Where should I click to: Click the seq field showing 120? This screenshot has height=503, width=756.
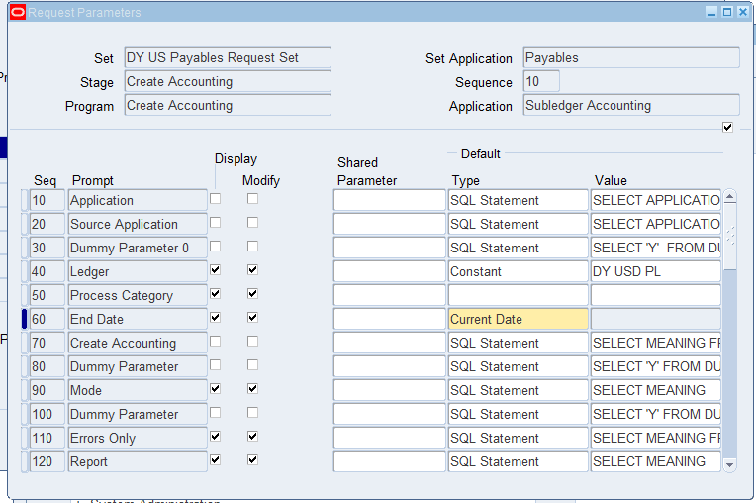(47, 461)
